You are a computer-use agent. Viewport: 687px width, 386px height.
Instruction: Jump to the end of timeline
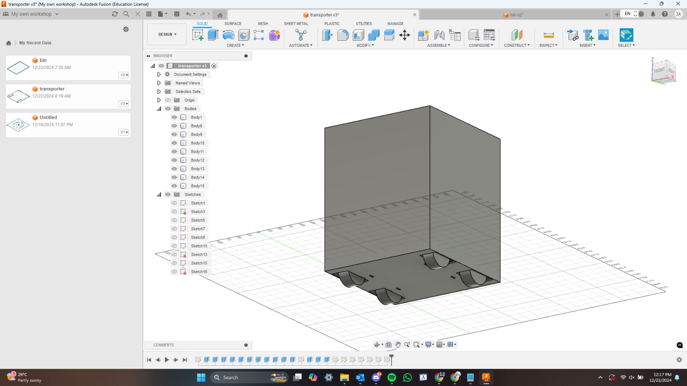pos(185,360)
